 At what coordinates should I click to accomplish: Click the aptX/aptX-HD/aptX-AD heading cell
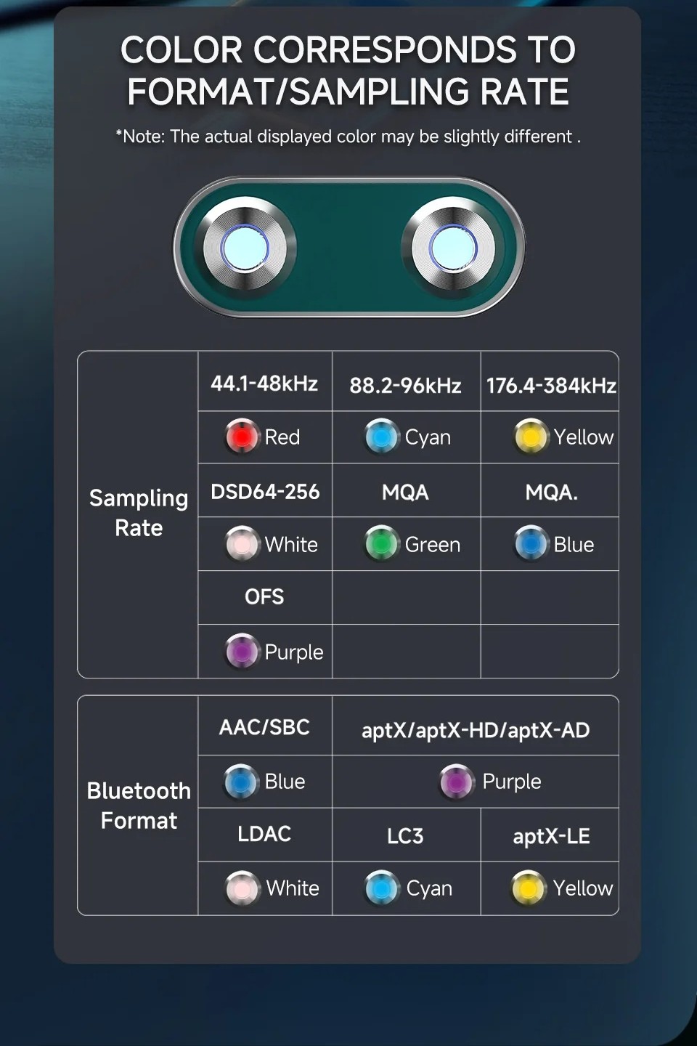click(476, 730)
